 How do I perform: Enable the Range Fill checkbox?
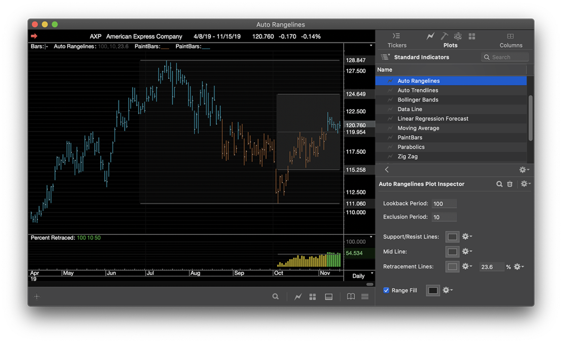pos(386,290)
